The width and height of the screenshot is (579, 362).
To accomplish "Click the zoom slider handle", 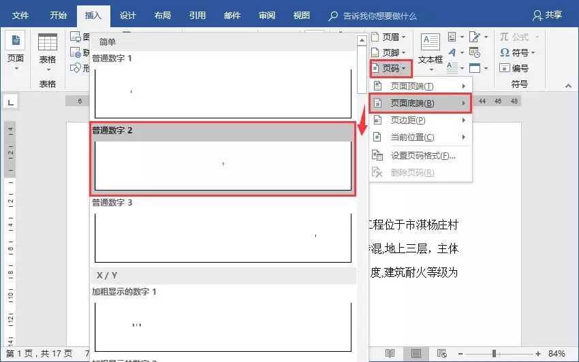I will (494, 354).
